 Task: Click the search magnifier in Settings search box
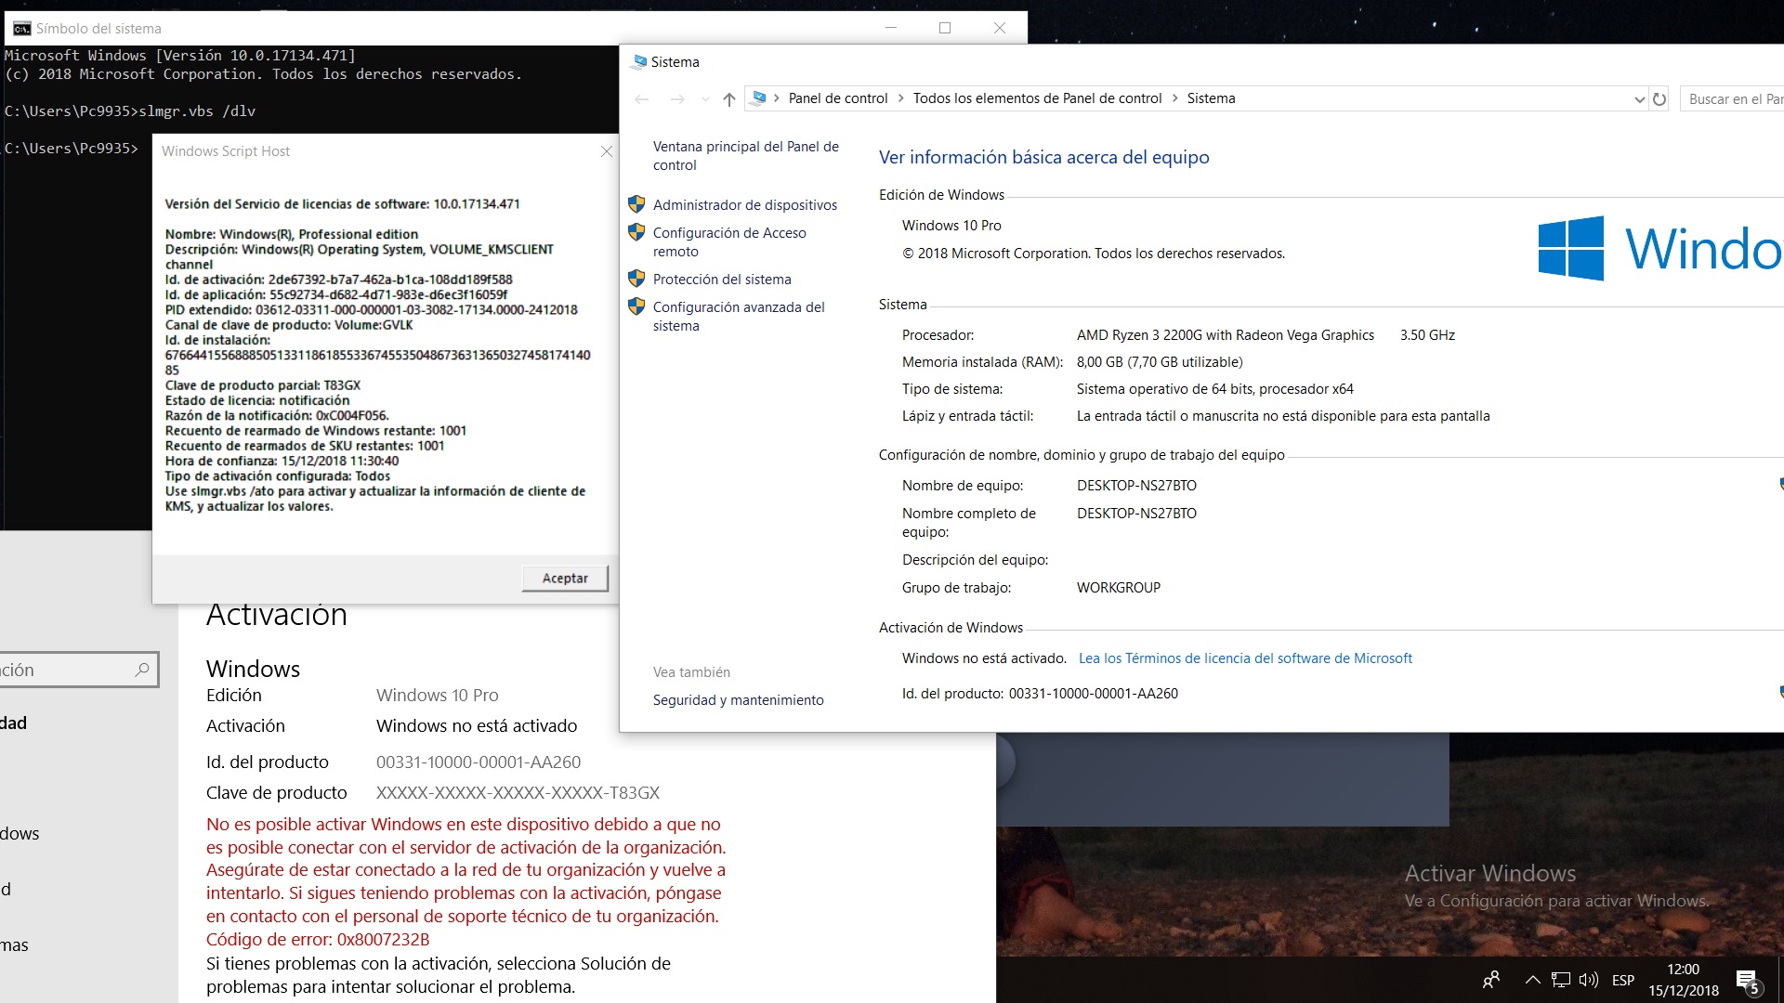[x=142, y=670]
